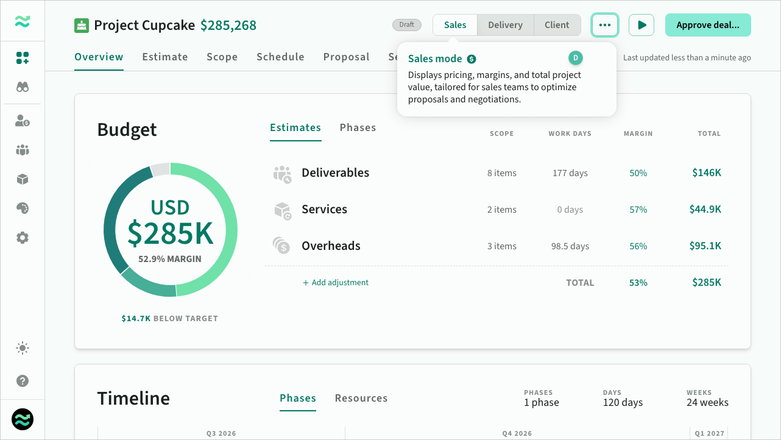Open the settings gear icon
This screenshot has width=781, height=440.
click(23, 238)
